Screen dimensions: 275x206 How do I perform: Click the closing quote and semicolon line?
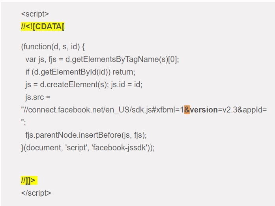24,122
